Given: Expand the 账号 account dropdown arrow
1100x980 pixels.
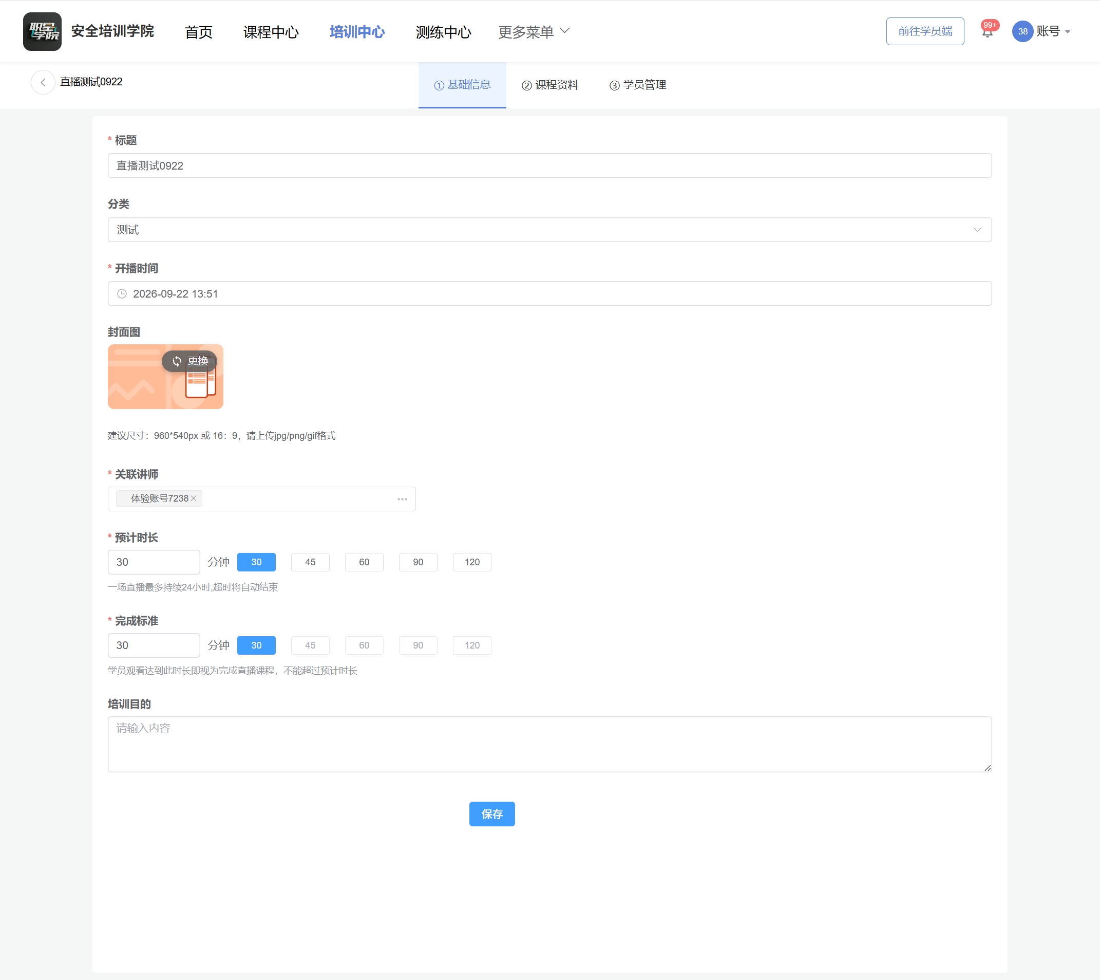Looking at the screenshot, I should pos(1068,32).
